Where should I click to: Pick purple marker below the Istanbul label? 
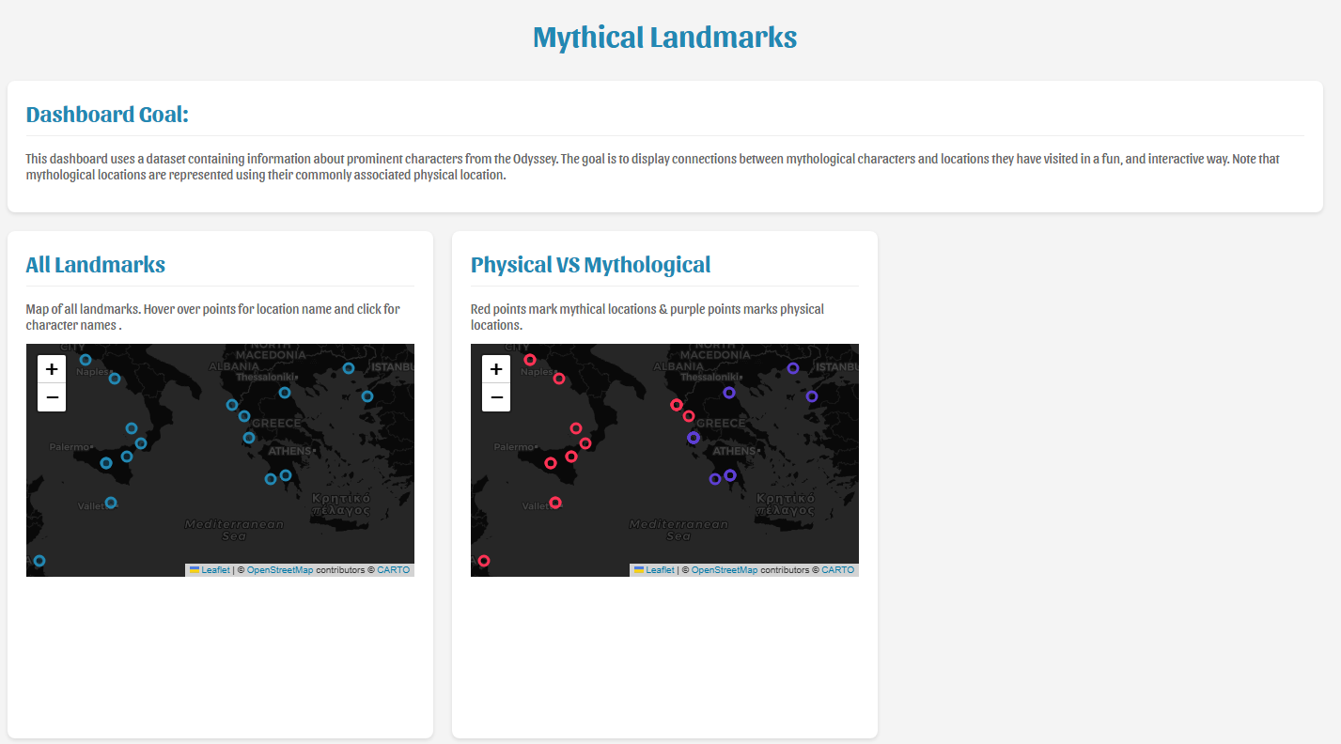812,396
